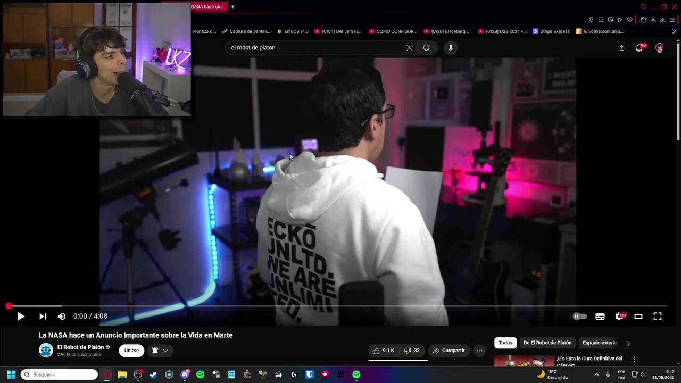Screen dimensions: 681x383
Task: Open the browser downloads icon
Action: [662, 20]
